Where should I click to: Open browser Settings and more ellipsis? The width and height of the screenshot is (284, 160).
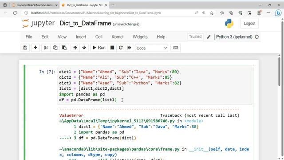(268, 13)
